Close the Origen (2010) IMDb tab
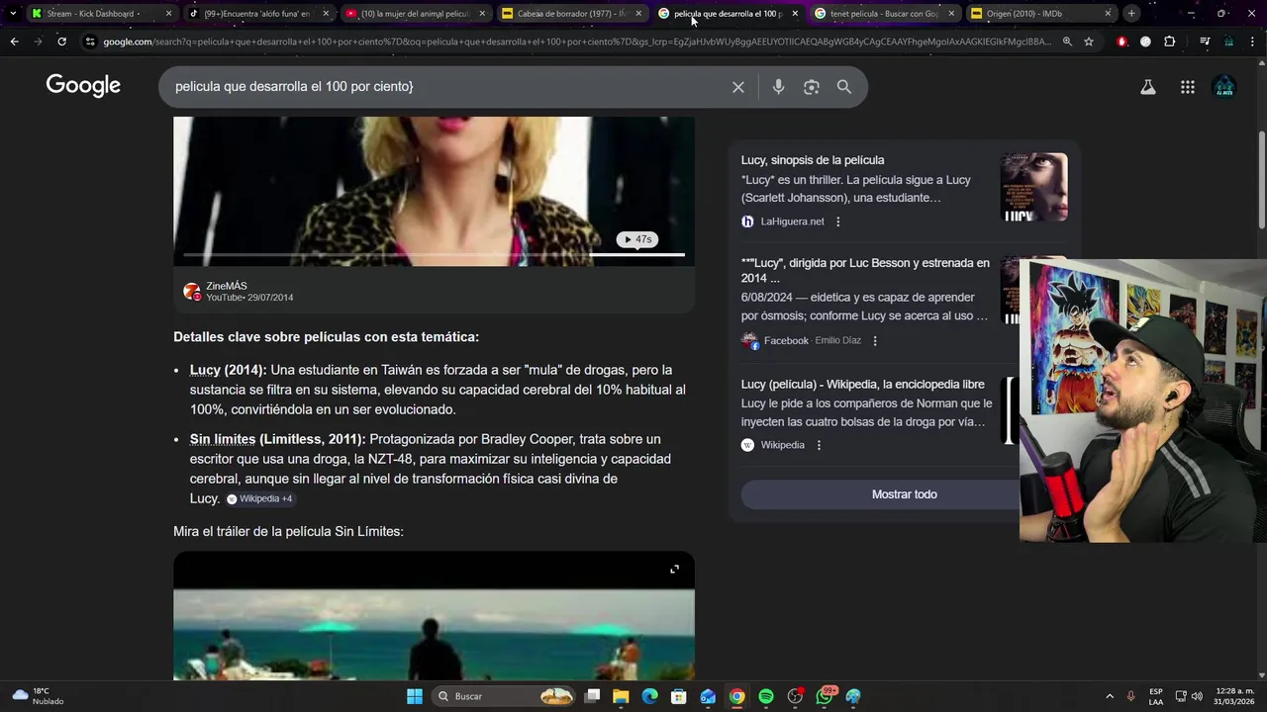The width and height of the screenshot is (1267, 712). (1108, 14)
